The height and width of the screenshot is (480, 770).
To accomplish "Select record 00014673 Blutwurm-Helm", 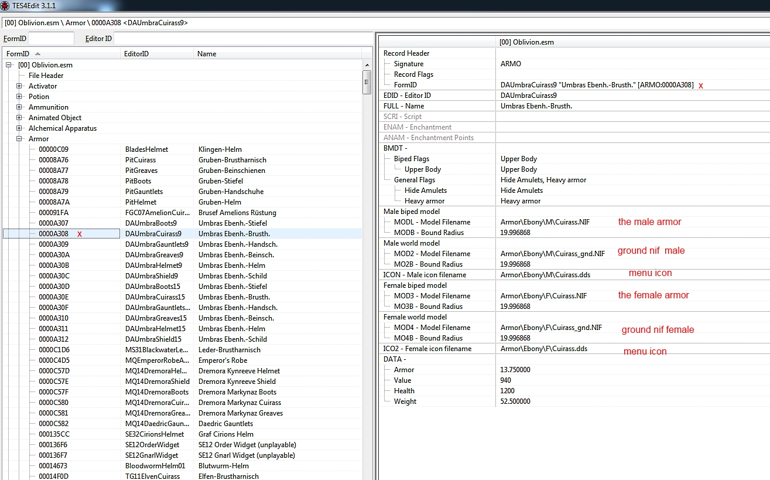I will tap(182, 466).
